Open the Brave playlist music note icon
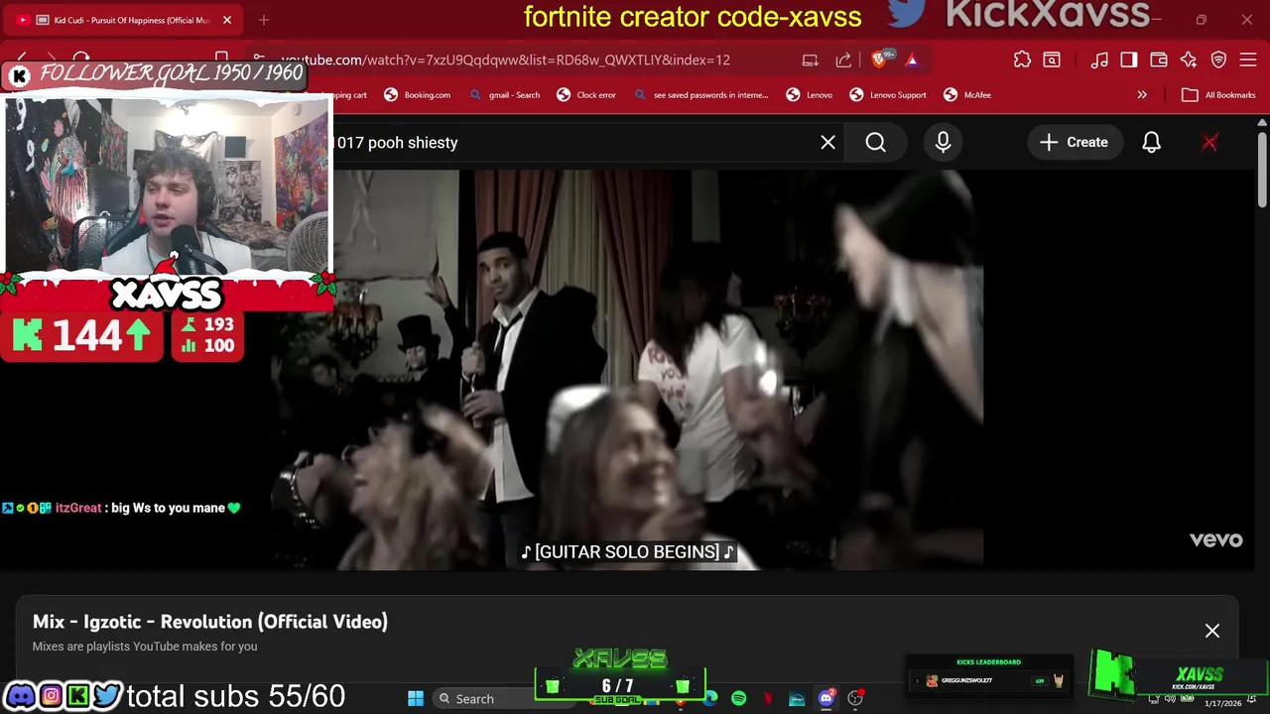The height and width of the screenshot is (714, 1270). (x=1099, y=59)
